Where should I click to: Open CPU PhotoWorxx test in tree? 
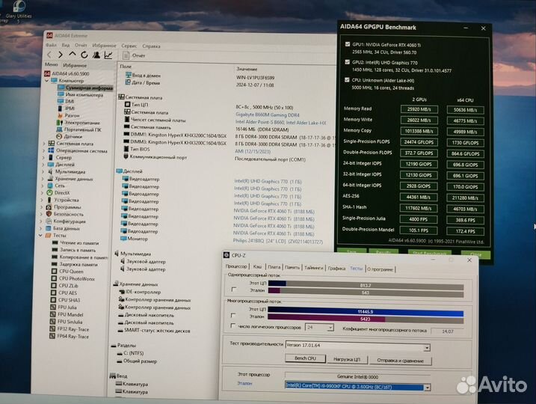point(76,279)
